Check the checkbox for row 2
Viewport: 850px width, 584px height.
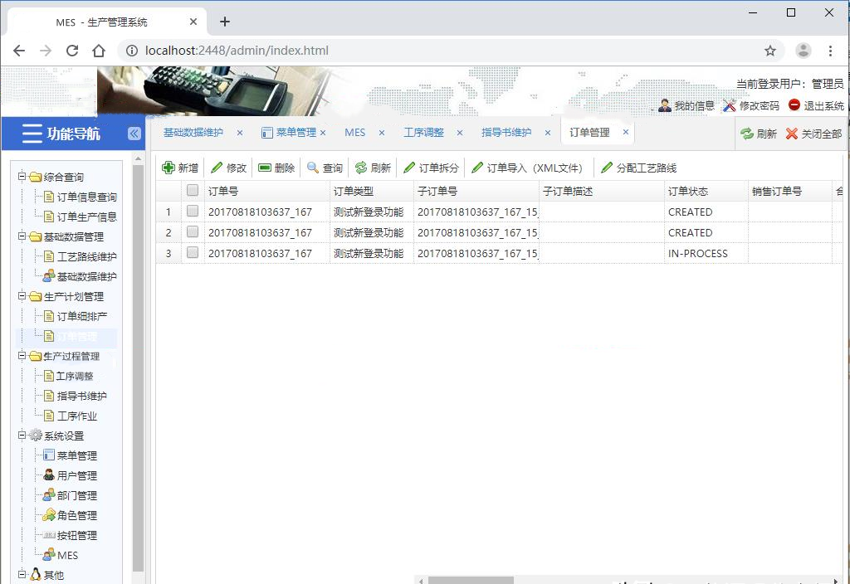tap(193, 232)
